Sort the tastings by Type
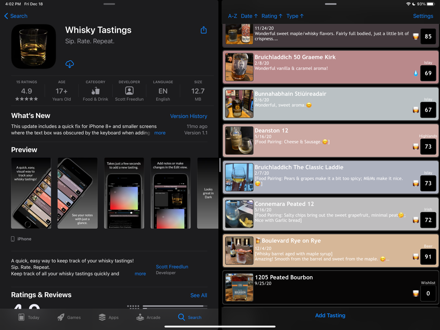Image resolution: width=440 pixels, height=330 pixels. pos(295,16)
